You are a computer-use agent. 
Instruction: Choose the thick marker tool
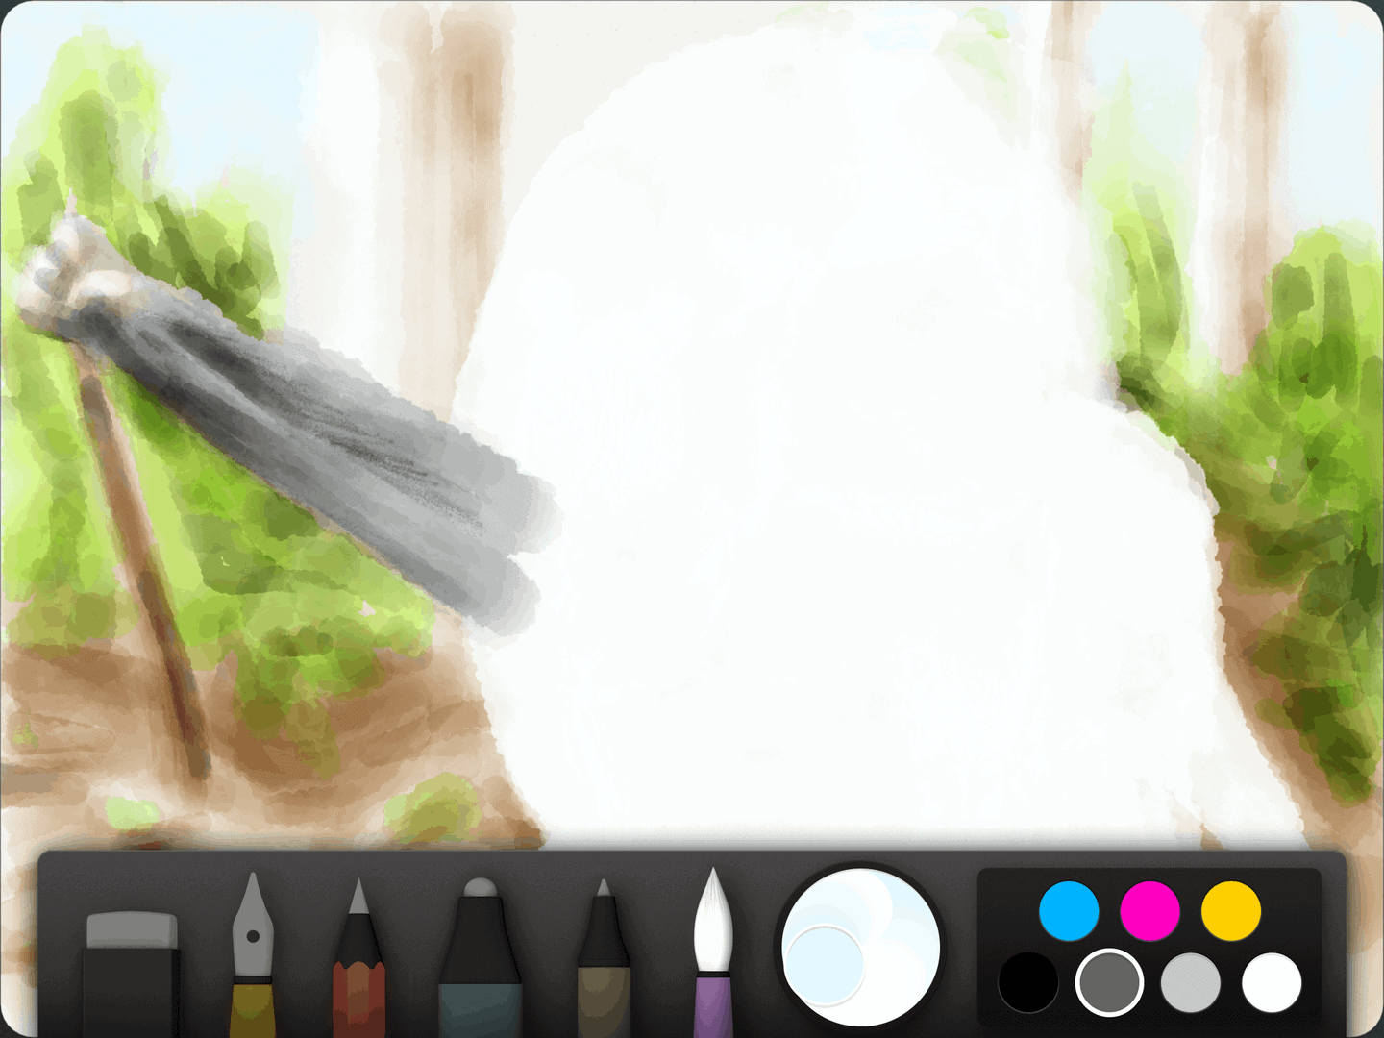(480, 961)
